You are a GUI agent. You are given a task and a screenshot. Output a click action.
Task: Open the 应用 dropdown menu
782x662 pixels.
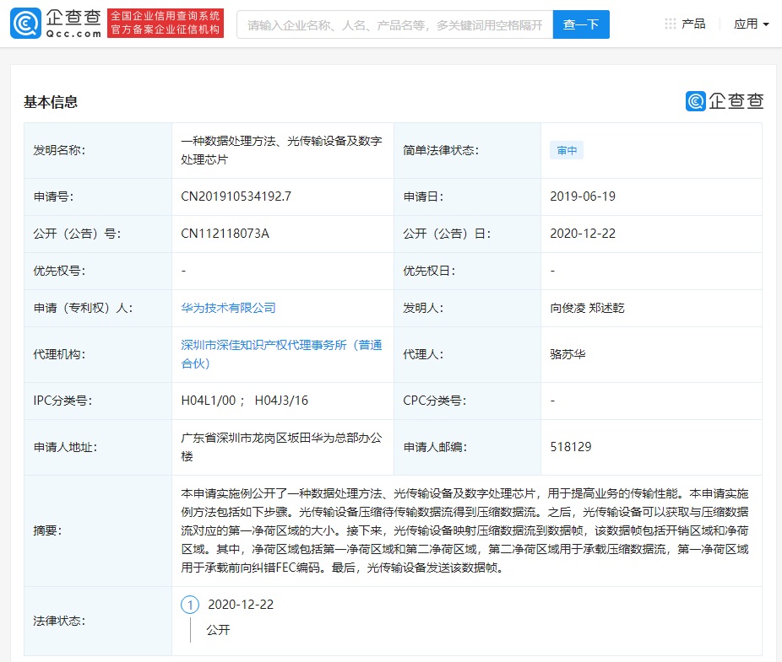(746, 24)
